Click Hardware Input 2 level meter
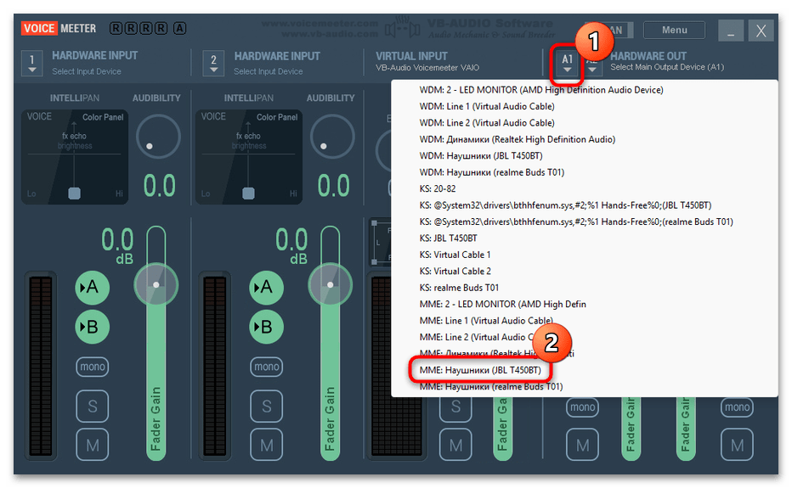The height and width of the screenshot is (488, 792). [x=215, y=366]
